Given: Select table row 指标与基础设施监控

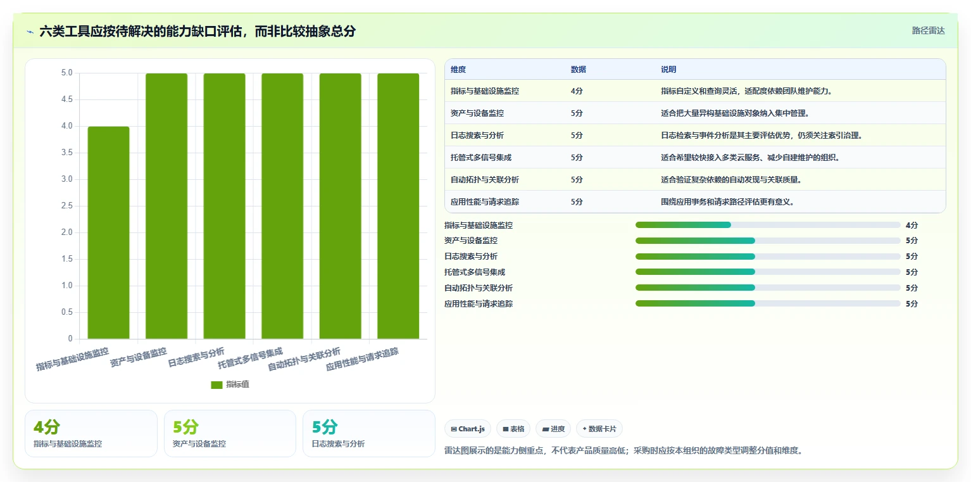Looking at the screenshot, I should click(695, 91).
